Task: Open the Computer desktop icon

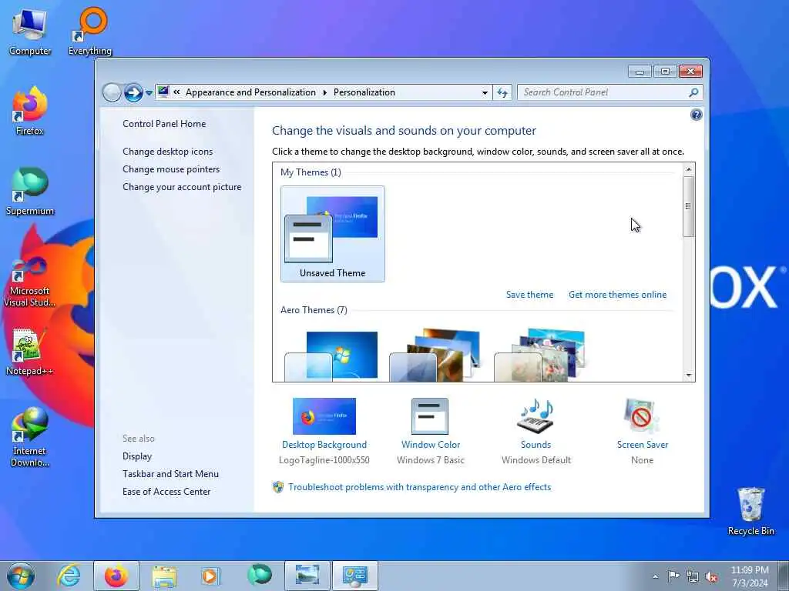Action: coord(30,32)
